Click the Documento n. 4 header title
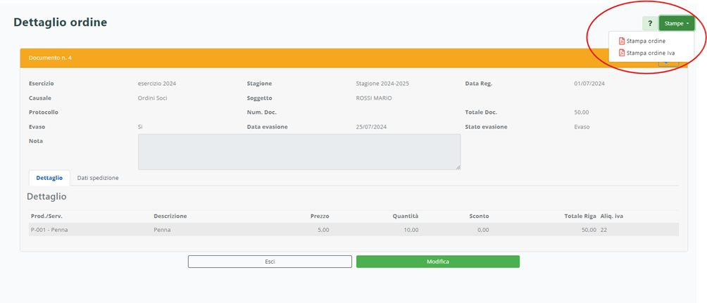Screen dimensions: 707x303 50,58
